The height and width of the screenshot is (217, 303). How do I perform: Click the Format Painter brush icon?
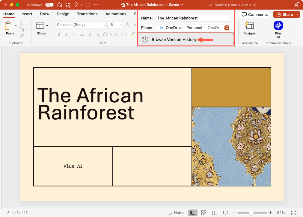coord(21,36)
